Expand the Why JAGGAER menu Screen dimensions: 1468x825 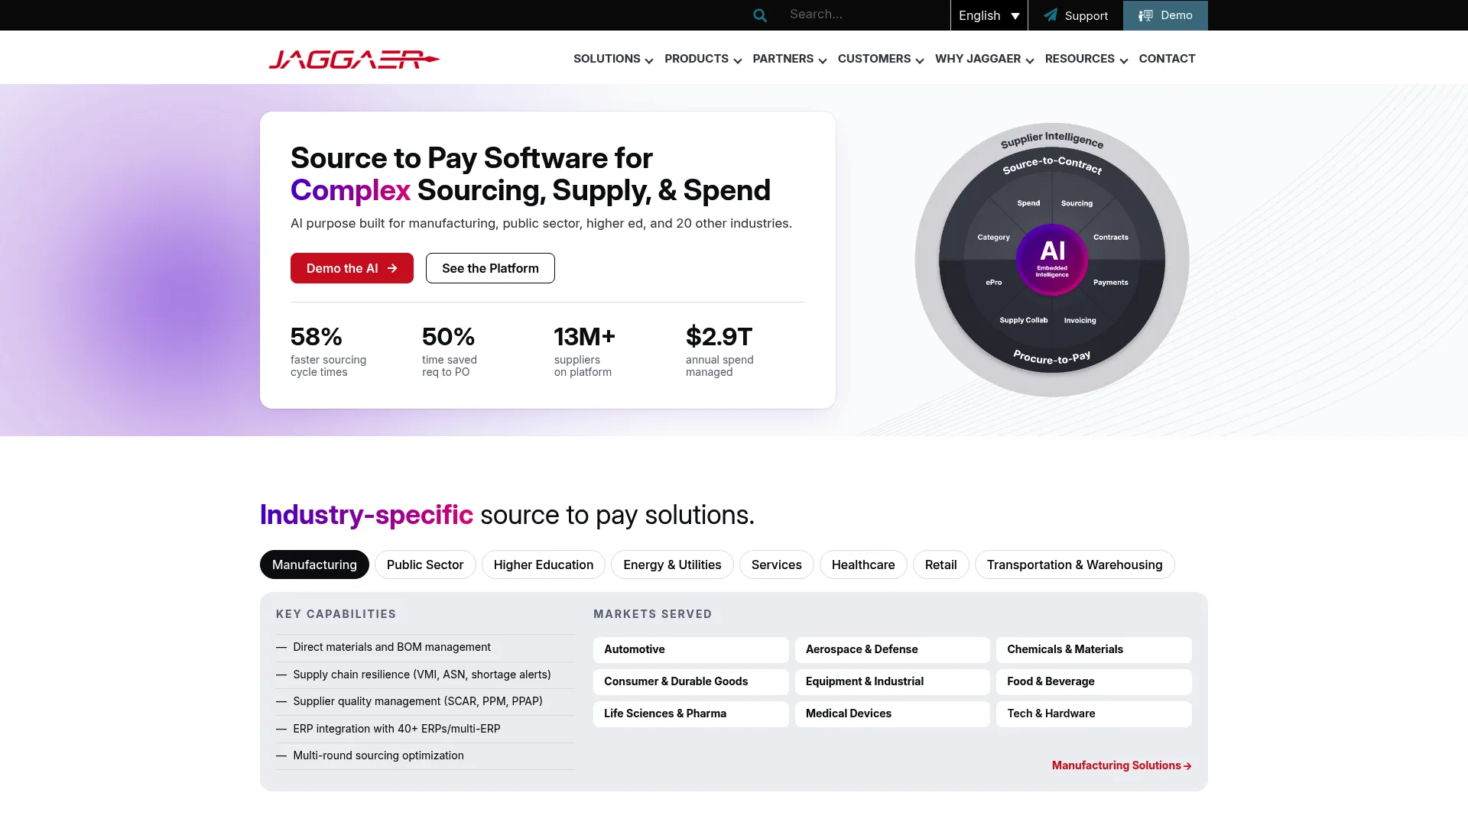(x=984, y=59)
